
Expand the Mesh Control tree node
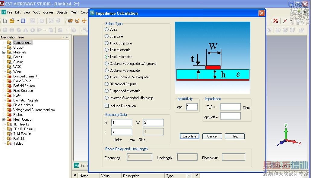[4, 119]
